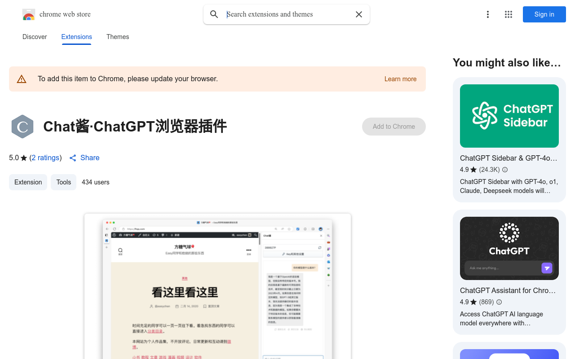Open the Google apps grid
575x359 pixels.
click(509, 14)
